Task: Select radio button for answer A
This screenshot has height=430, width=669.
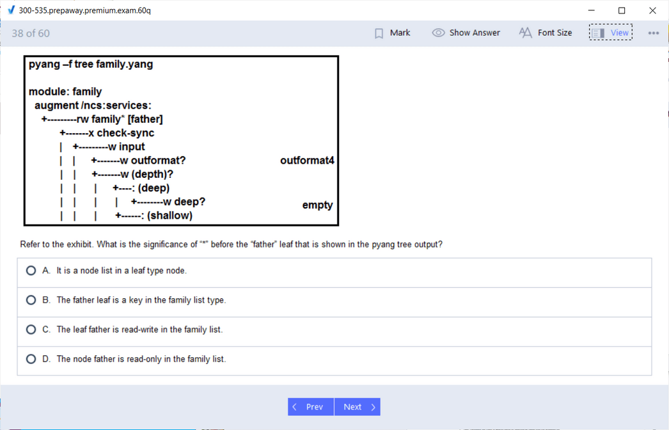Action: pyautogui.click(x=31, y=271)
